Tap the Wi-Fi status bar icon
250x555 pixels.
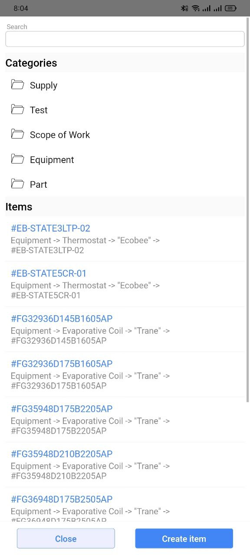coord(196,8)
